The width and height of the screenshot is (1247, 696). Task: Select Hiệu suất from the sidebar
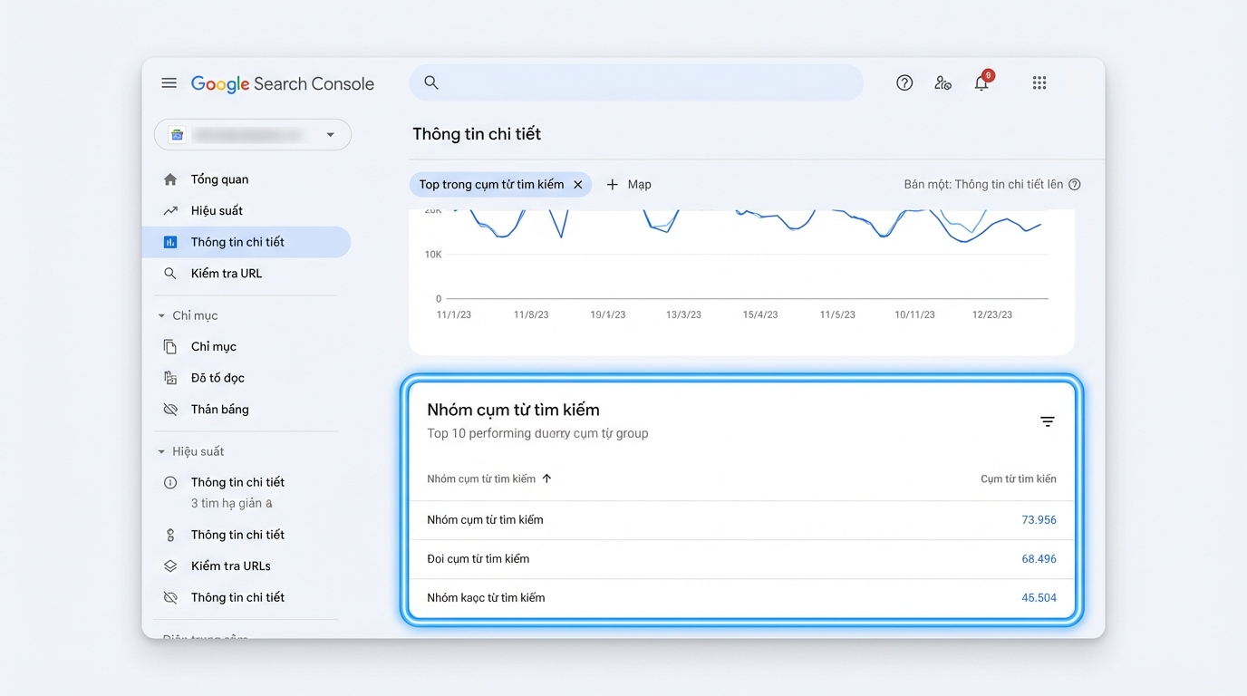(x=216, y=210)
